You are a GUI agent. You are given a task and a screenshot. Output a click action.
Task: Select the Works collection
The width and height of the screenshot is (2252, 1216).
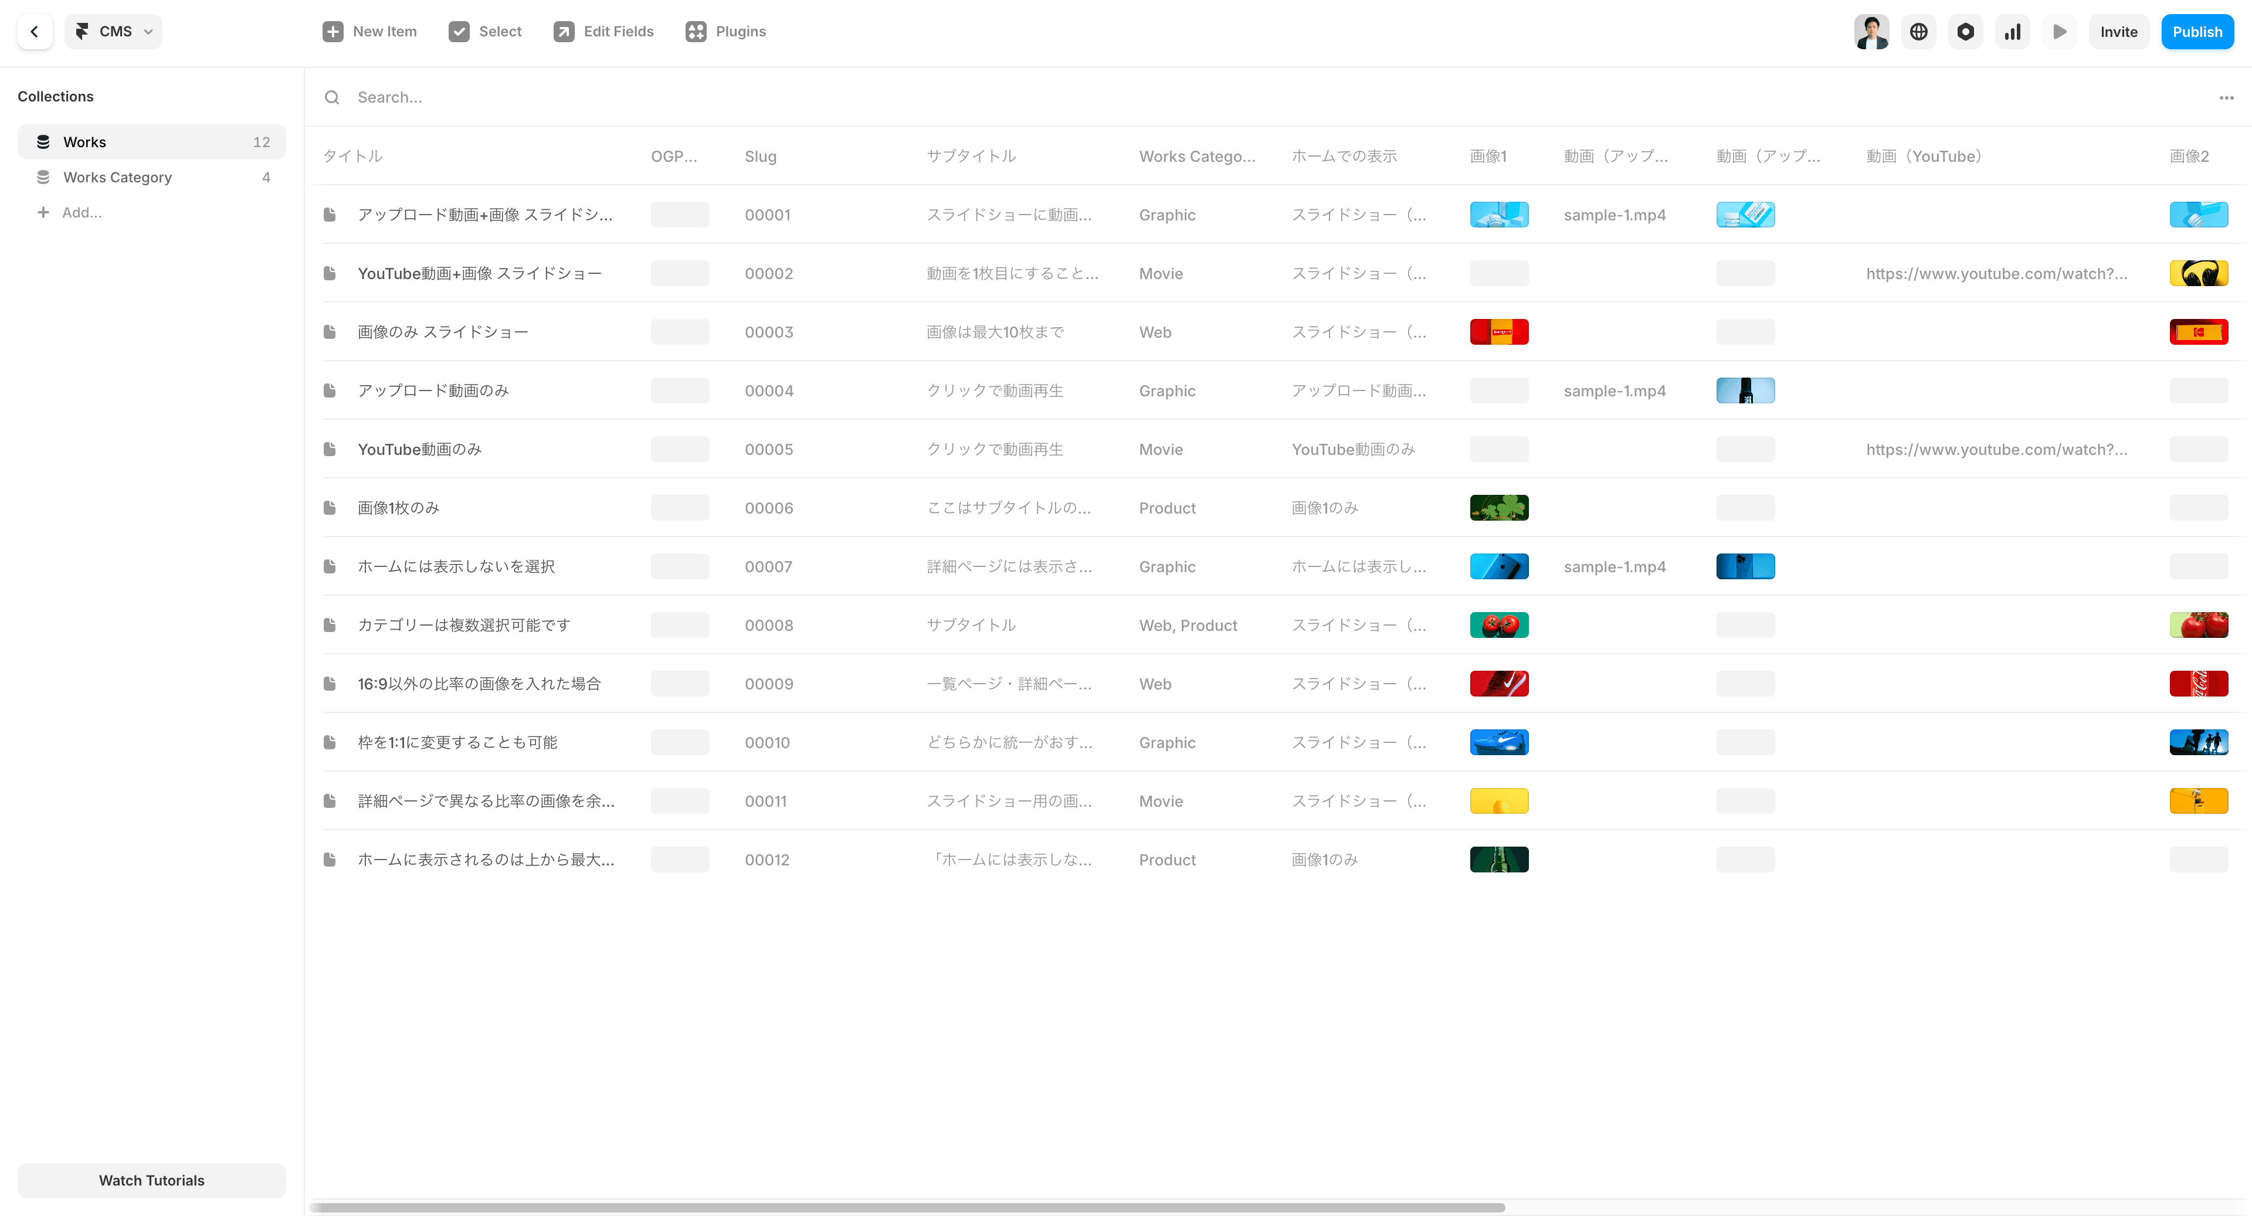pyautogui.click(x=151, y=142)
